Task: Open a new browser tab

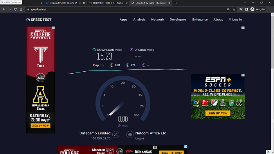Action: [176, 3]
